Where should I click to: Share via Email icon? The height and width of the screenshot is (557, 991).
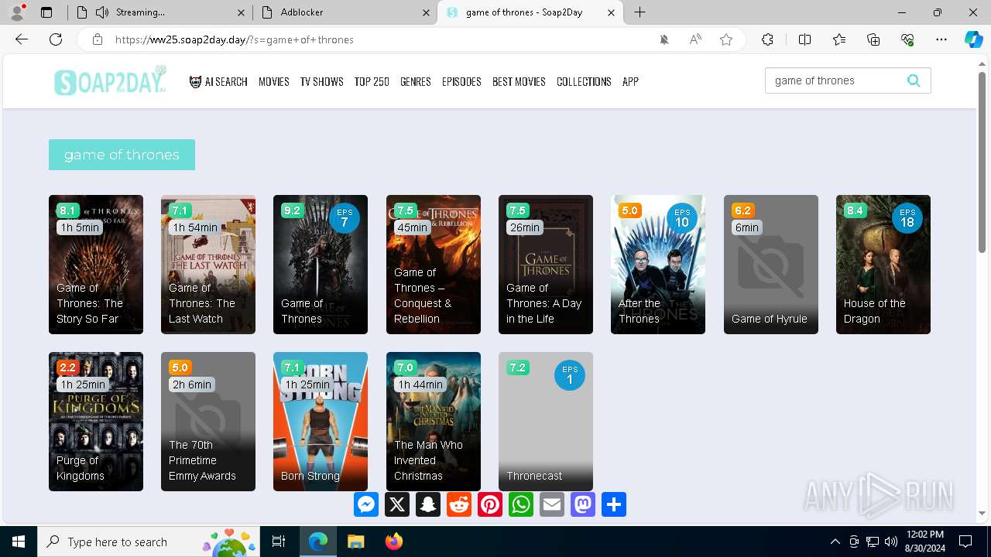coord(552,504)
